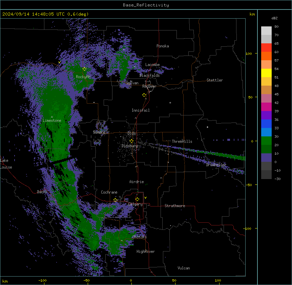Select the Limestone label

(x=52, y=120)
